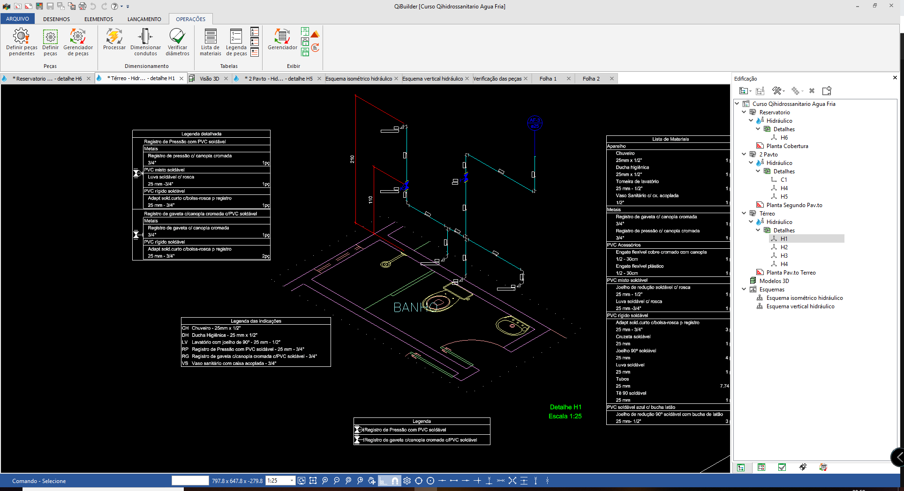Screen dimensions: 904x491
Task: Switch to the DESENHOS ribbon tab
Action: click(56, 19)
